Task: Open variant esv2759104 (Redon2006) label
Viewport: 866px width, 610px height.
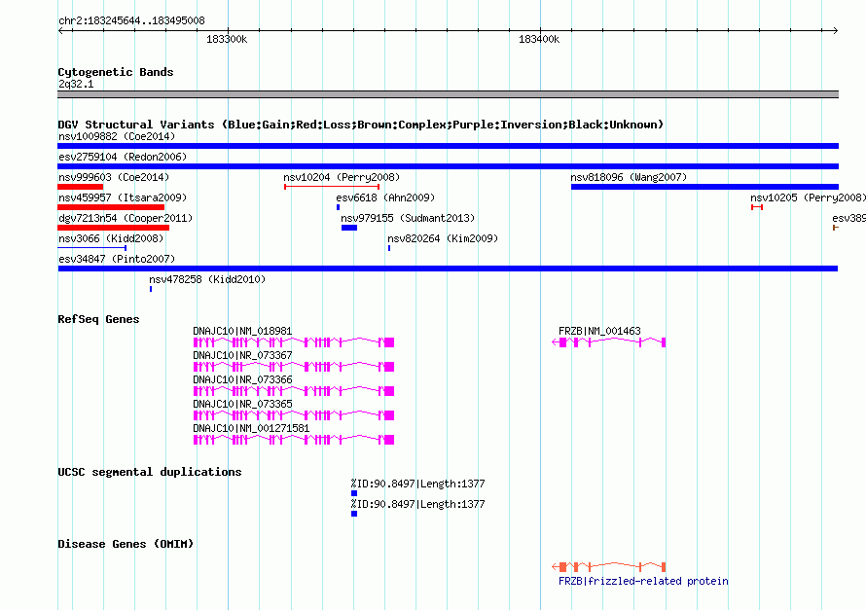Action: [123, 157]
